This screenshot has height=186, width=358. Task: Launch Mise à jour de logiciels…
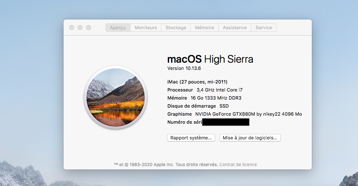click(250, 138)
